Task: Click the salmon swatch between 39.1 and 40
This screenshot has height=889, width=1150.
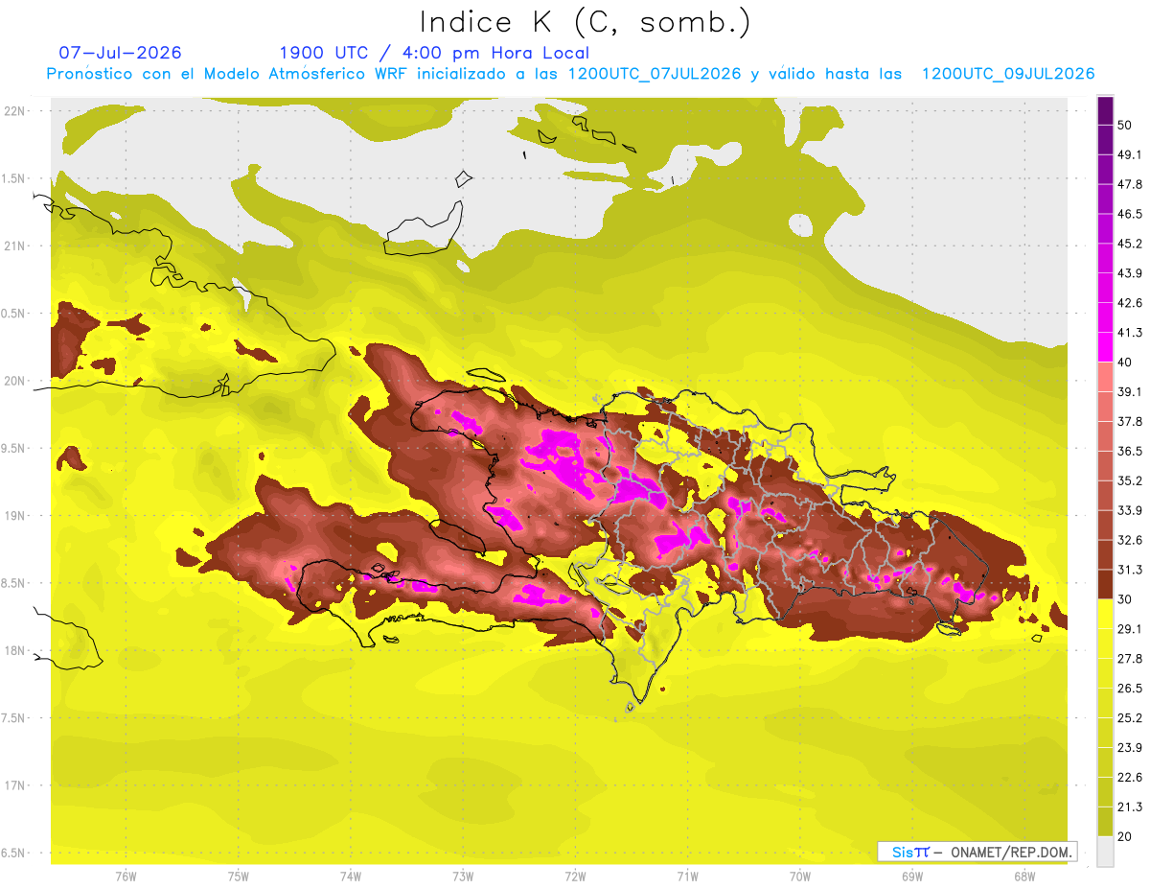Action: pos(1105,377)
